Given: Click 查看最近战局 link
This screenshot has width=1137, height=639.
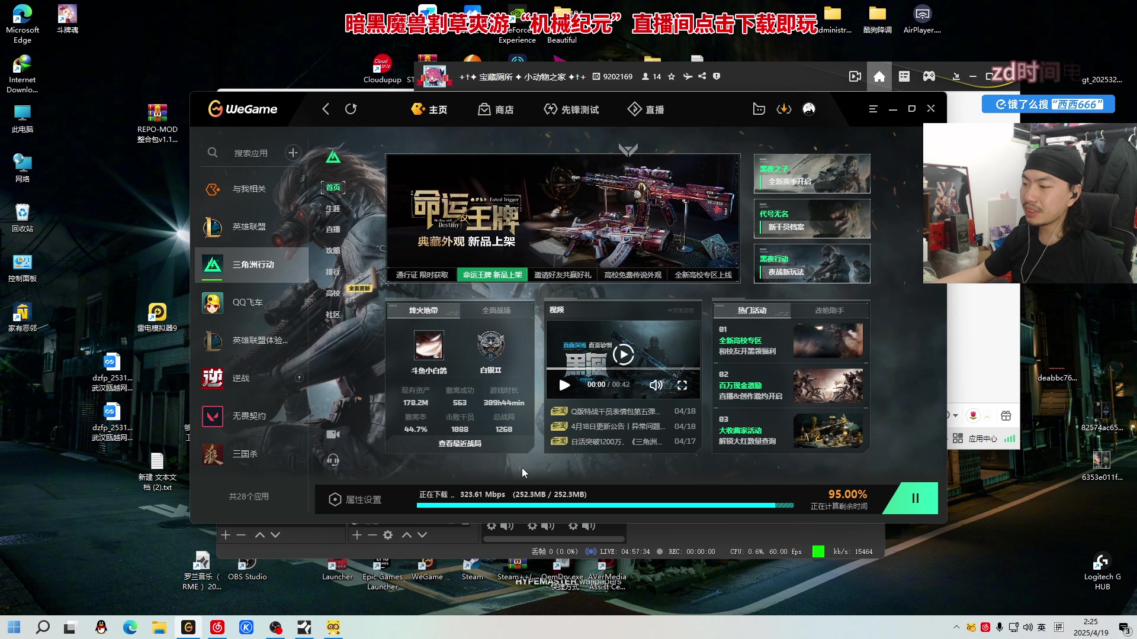Looking at the screenshot, I should click(460, 443).
